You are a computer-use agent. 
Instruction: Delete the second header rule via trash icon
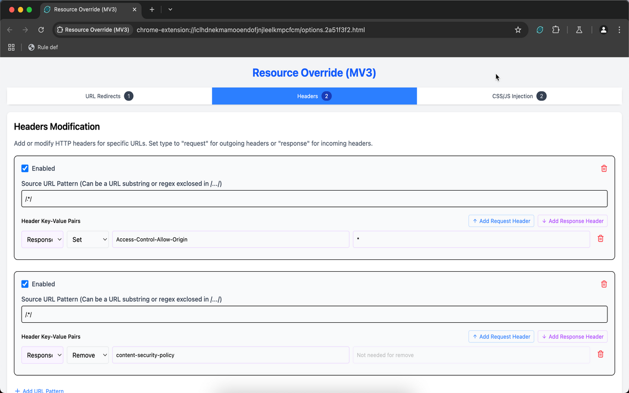[x=604, y=284]
